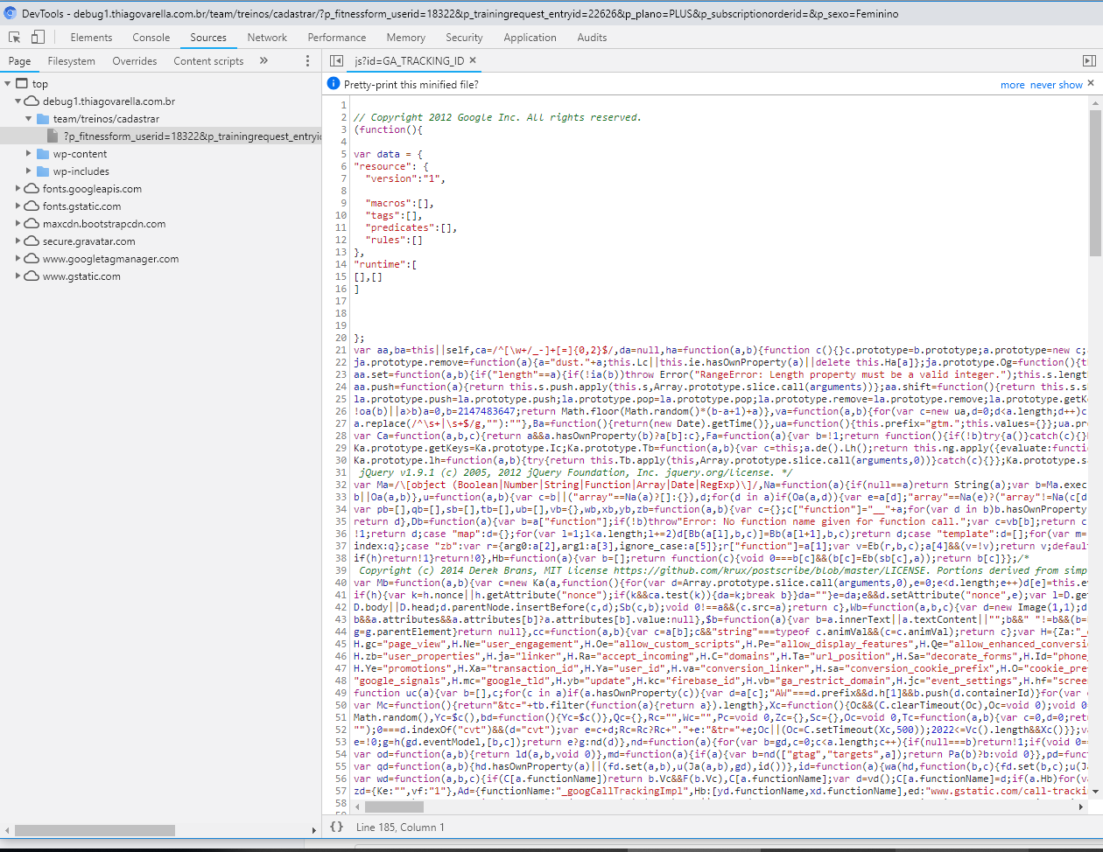Image resolution: width=1103 pixels, height=852 pixels.
Task: Click the 'never show' link
Action: [x=1056, y=85]
